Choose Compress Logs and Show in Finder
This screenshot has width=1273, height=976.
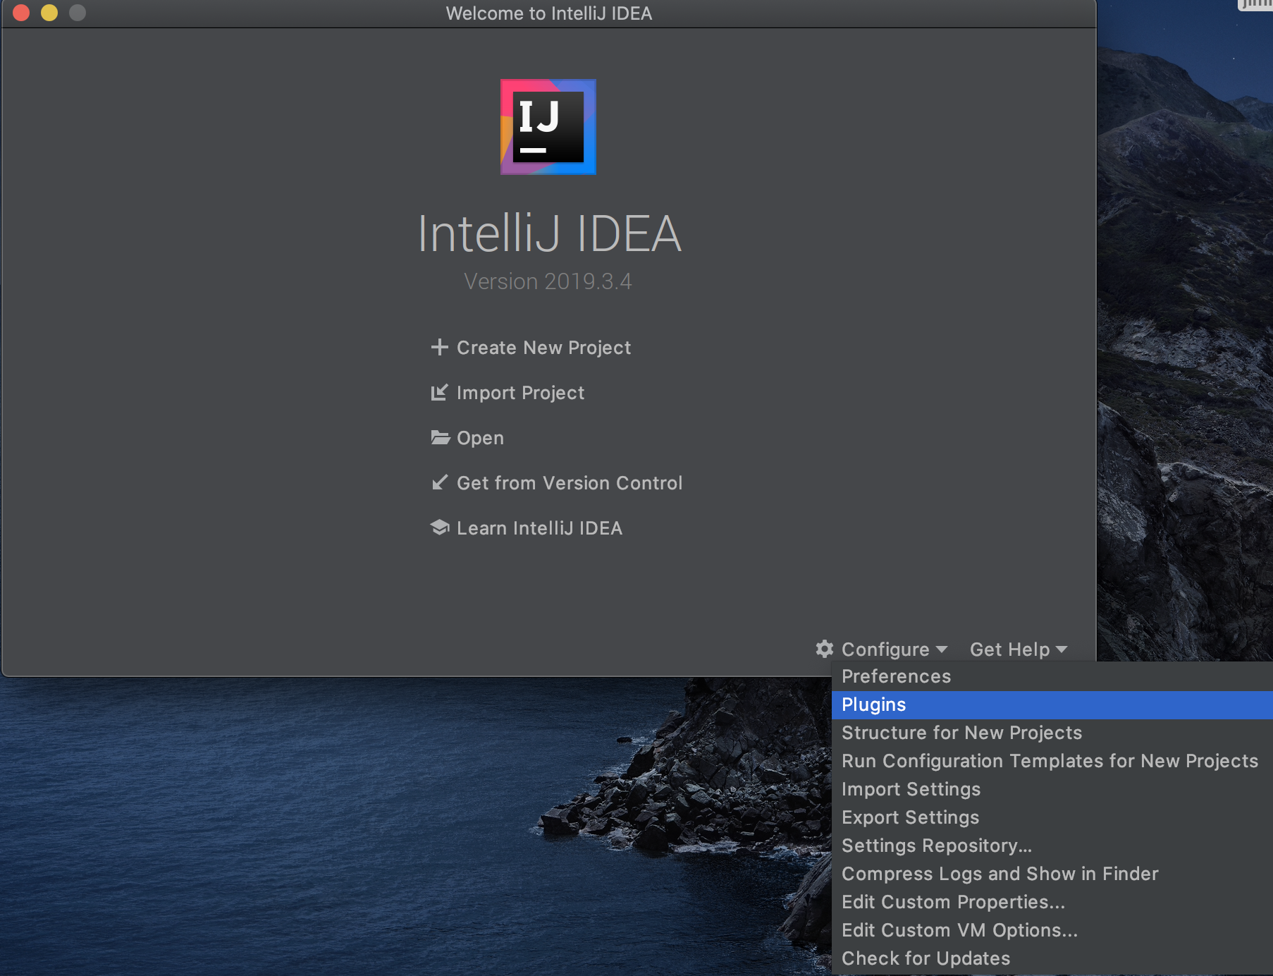[1052, 874]
